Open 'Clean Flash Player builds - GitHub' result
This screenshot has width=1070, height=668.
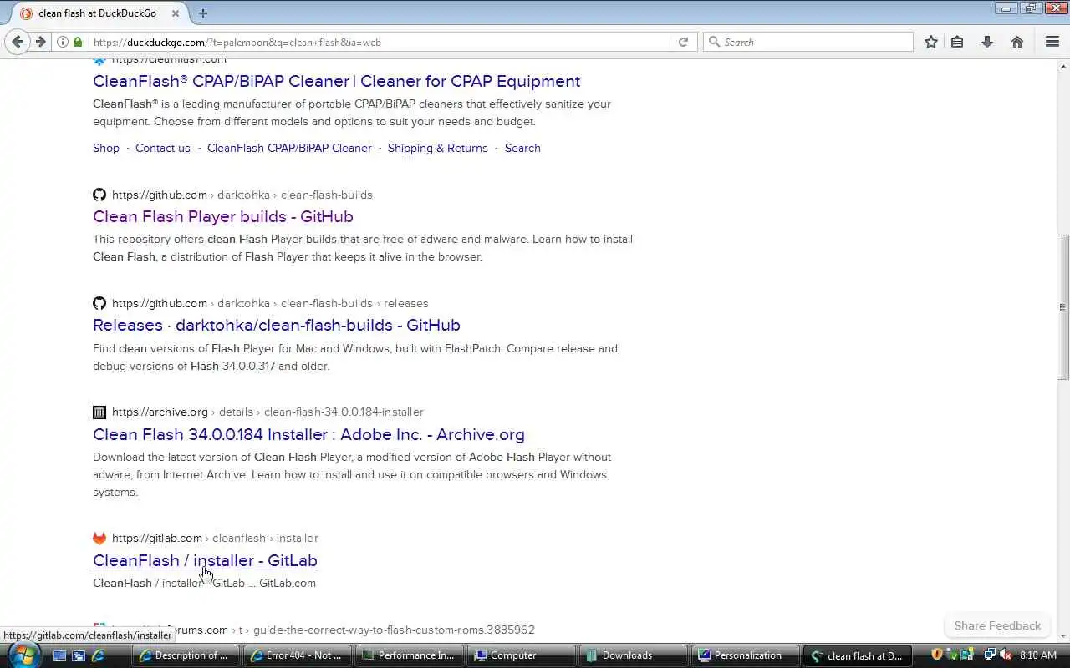pos(223,216)
